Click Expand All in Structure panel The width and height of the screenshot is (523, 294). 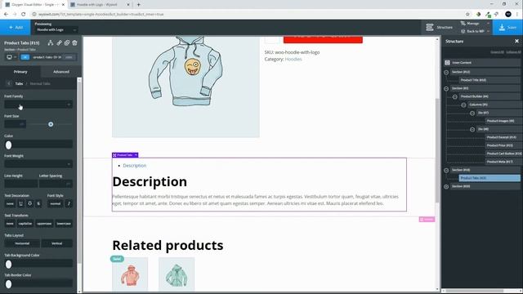(x=497, y=52)
